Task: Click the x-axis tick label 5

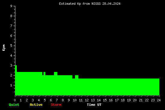Action: pyautogui.click(x=45, y=100)
